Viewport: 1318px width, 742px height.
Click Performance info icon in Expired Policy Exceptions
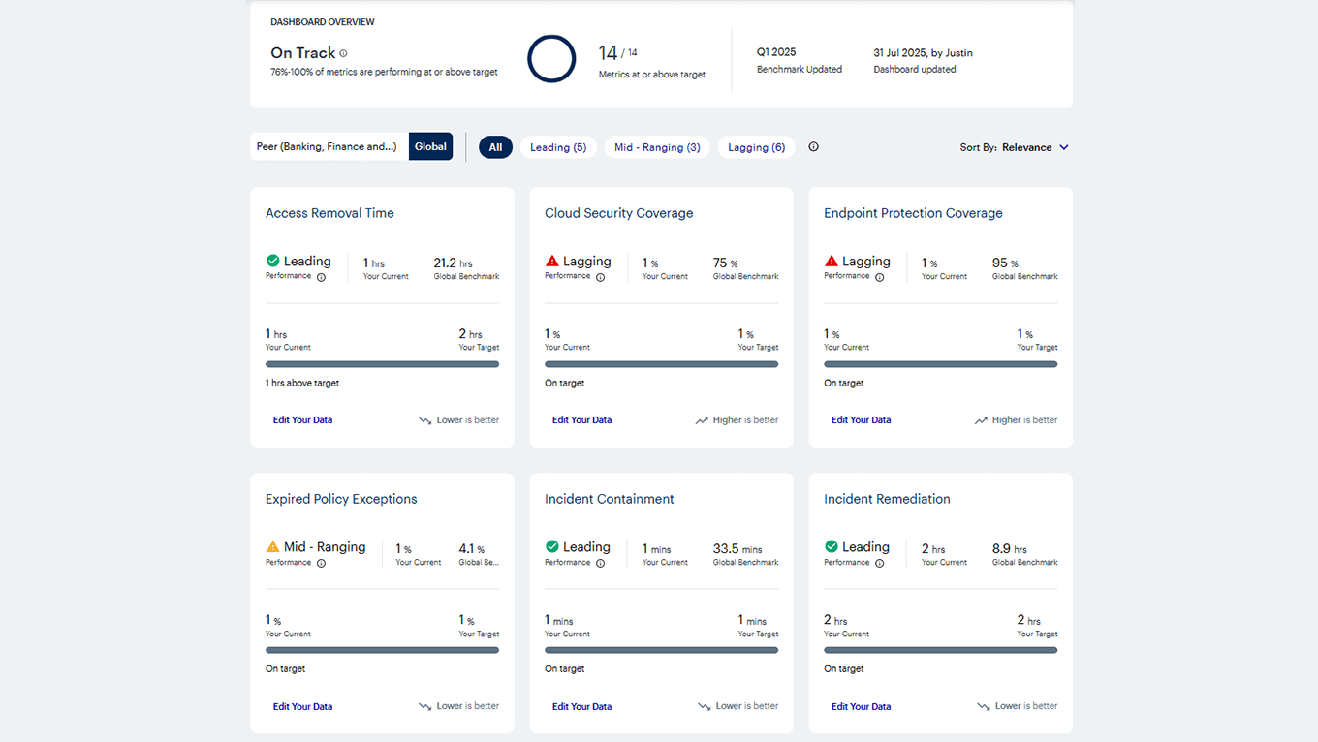click(x=321, y=563)
